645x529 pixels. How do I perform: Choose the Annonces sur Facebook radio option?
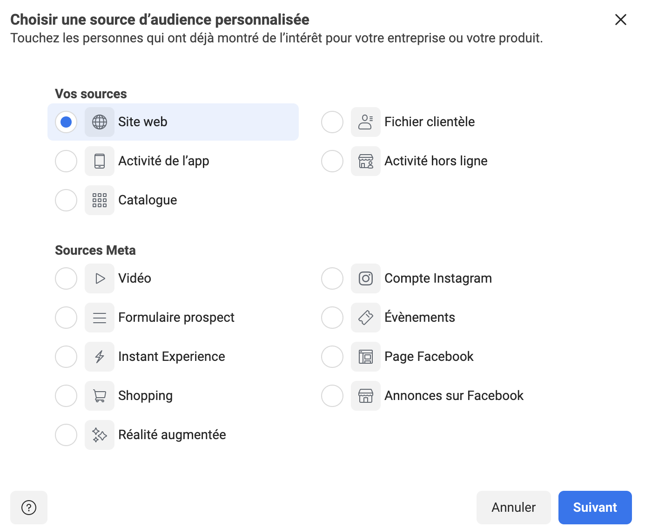coord(332,396)
